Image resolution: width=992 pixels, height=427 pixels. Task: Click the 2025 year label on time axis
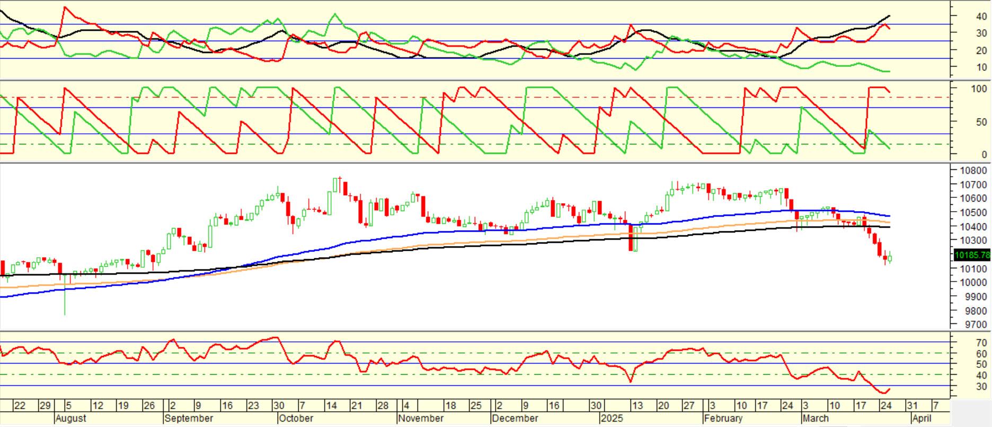click(x=612, y=418)
